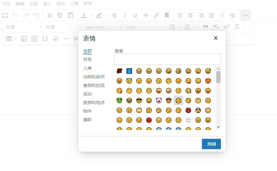Close the 表情 dialog with the X
The image size is (277, 171).
tap(216, 38)
